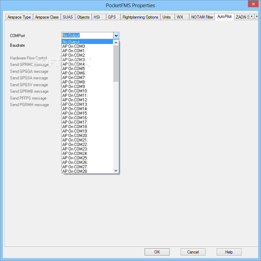
Task: Select the Units tab
Action: tap(168, 17)
